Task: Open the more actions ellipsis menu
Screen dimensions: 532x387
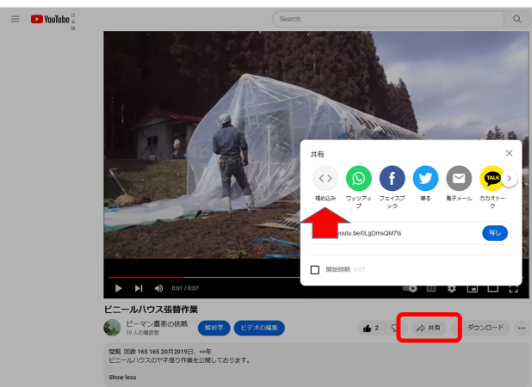Action: point(523,328)
